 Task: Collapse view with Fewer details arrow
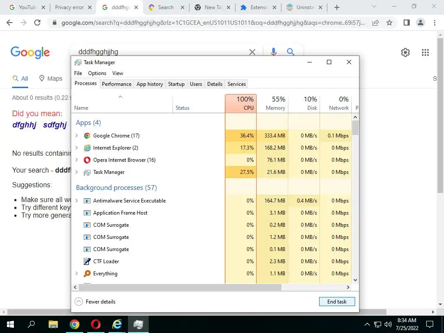tap(79, 302)
